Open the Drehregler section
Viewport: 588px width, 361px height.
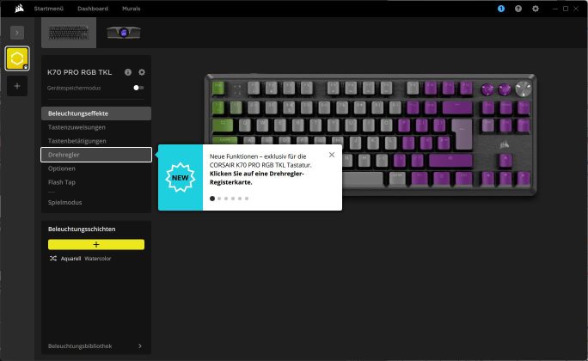[x=96, y=155]
